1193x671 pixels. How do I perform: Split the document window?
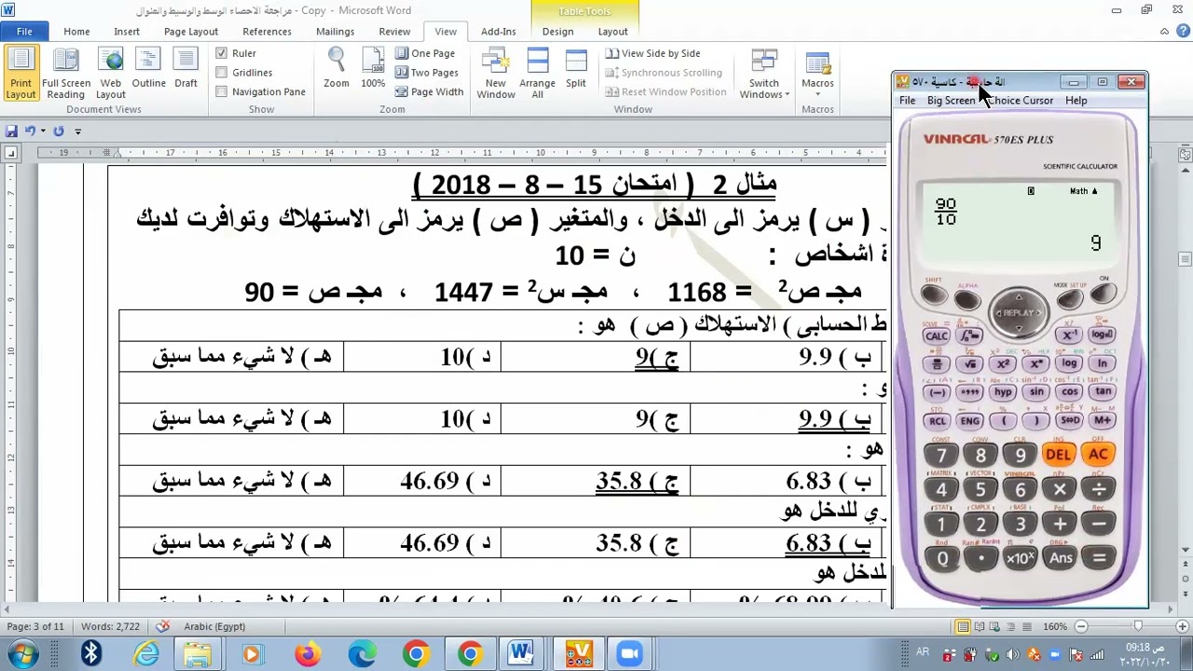click(576, 68)
